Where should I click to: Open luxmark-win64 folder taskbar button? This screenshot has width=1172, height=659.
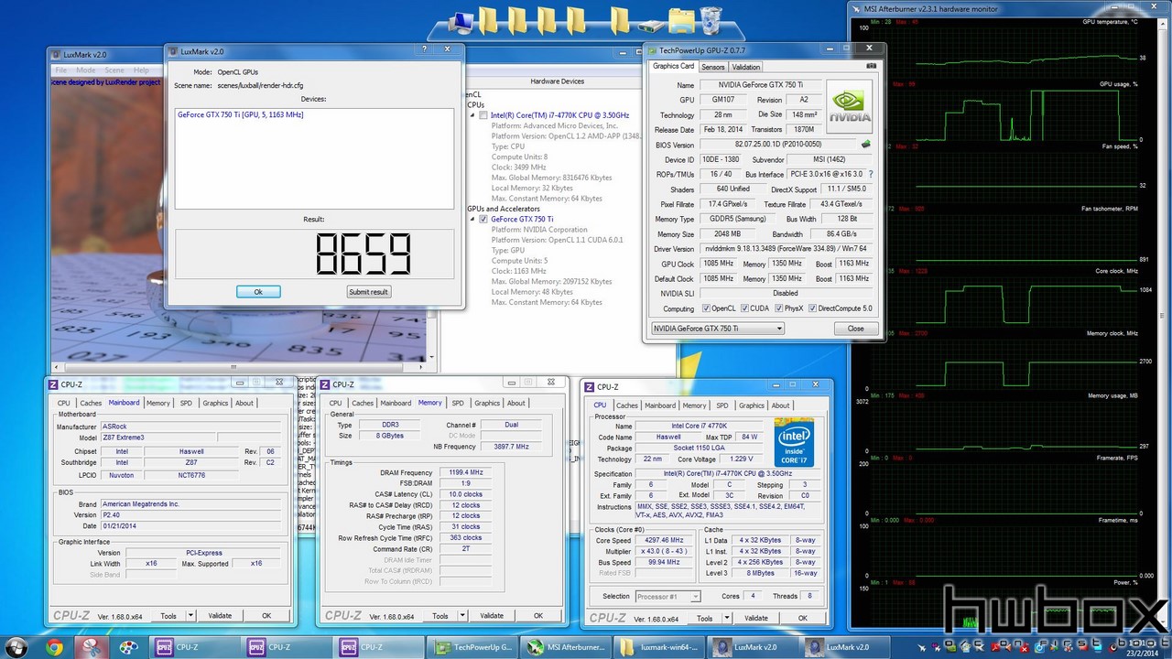tap(661, 647)
